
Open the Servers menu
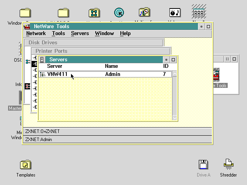pos(80,34)
